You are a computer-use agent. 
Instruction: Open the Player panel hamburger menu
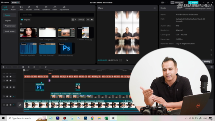pyautogui.click(x=155, y=8)
